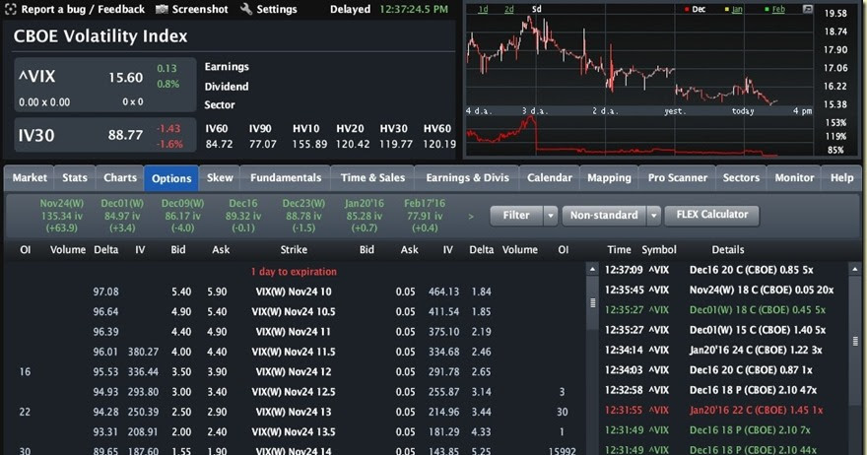Click the Screenshot camera icon
The image size is (867, 455).
[162, 10]
